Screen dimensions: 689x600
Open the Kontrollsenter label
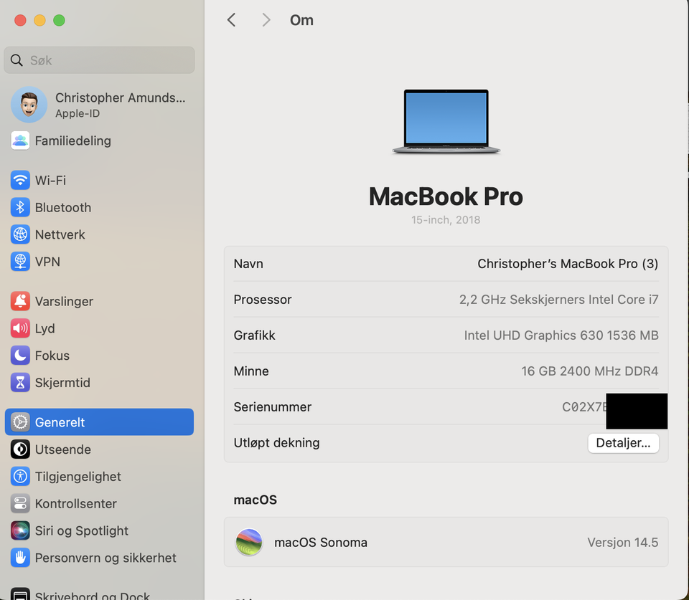point(75,504)
